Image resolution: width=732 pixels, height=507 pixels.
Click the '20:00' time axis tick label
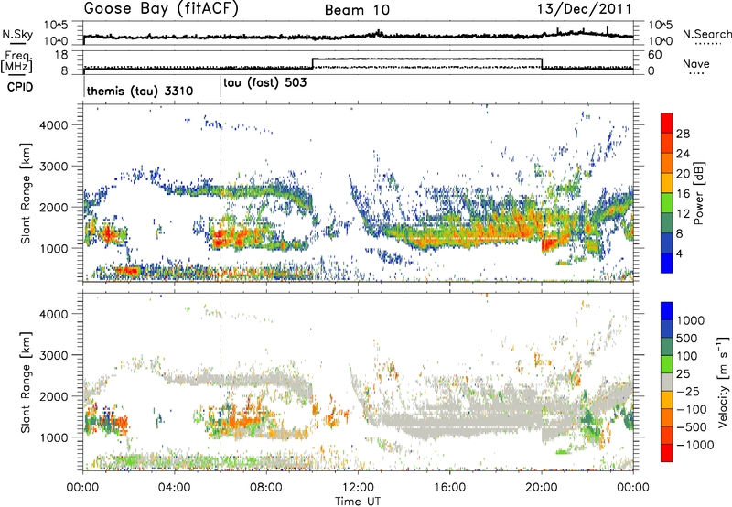(542, 488)
